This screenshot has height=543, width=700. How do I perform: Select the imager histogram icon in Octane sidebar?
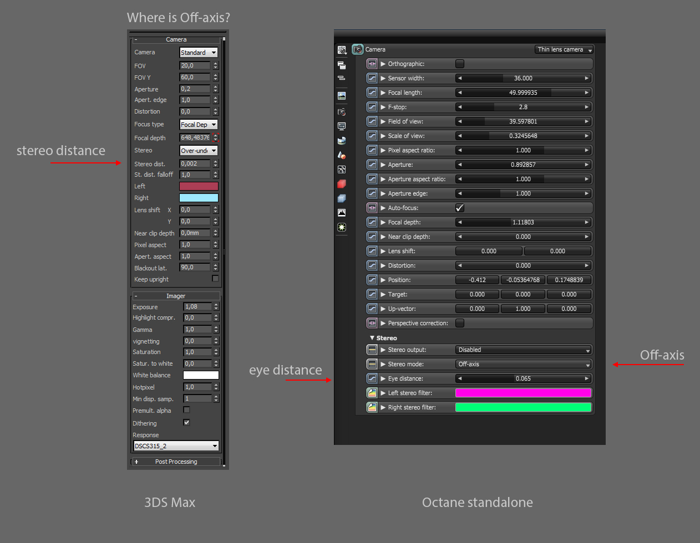342,213
